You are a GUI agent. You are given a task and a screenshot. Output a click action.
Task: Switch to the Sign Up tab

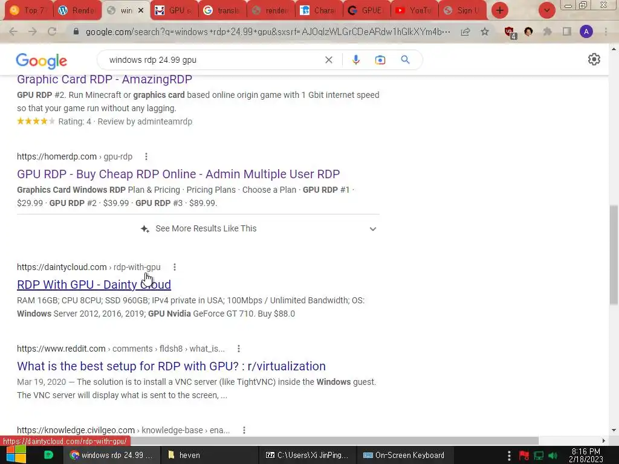[462, 11]
